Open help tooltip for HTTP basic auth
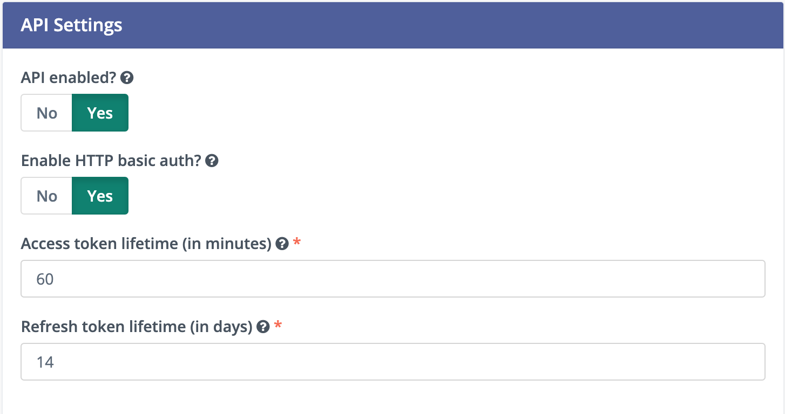 212,161
